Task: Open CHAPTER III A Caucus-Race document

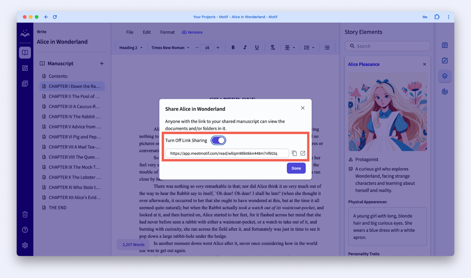Action: click(72, 106)
